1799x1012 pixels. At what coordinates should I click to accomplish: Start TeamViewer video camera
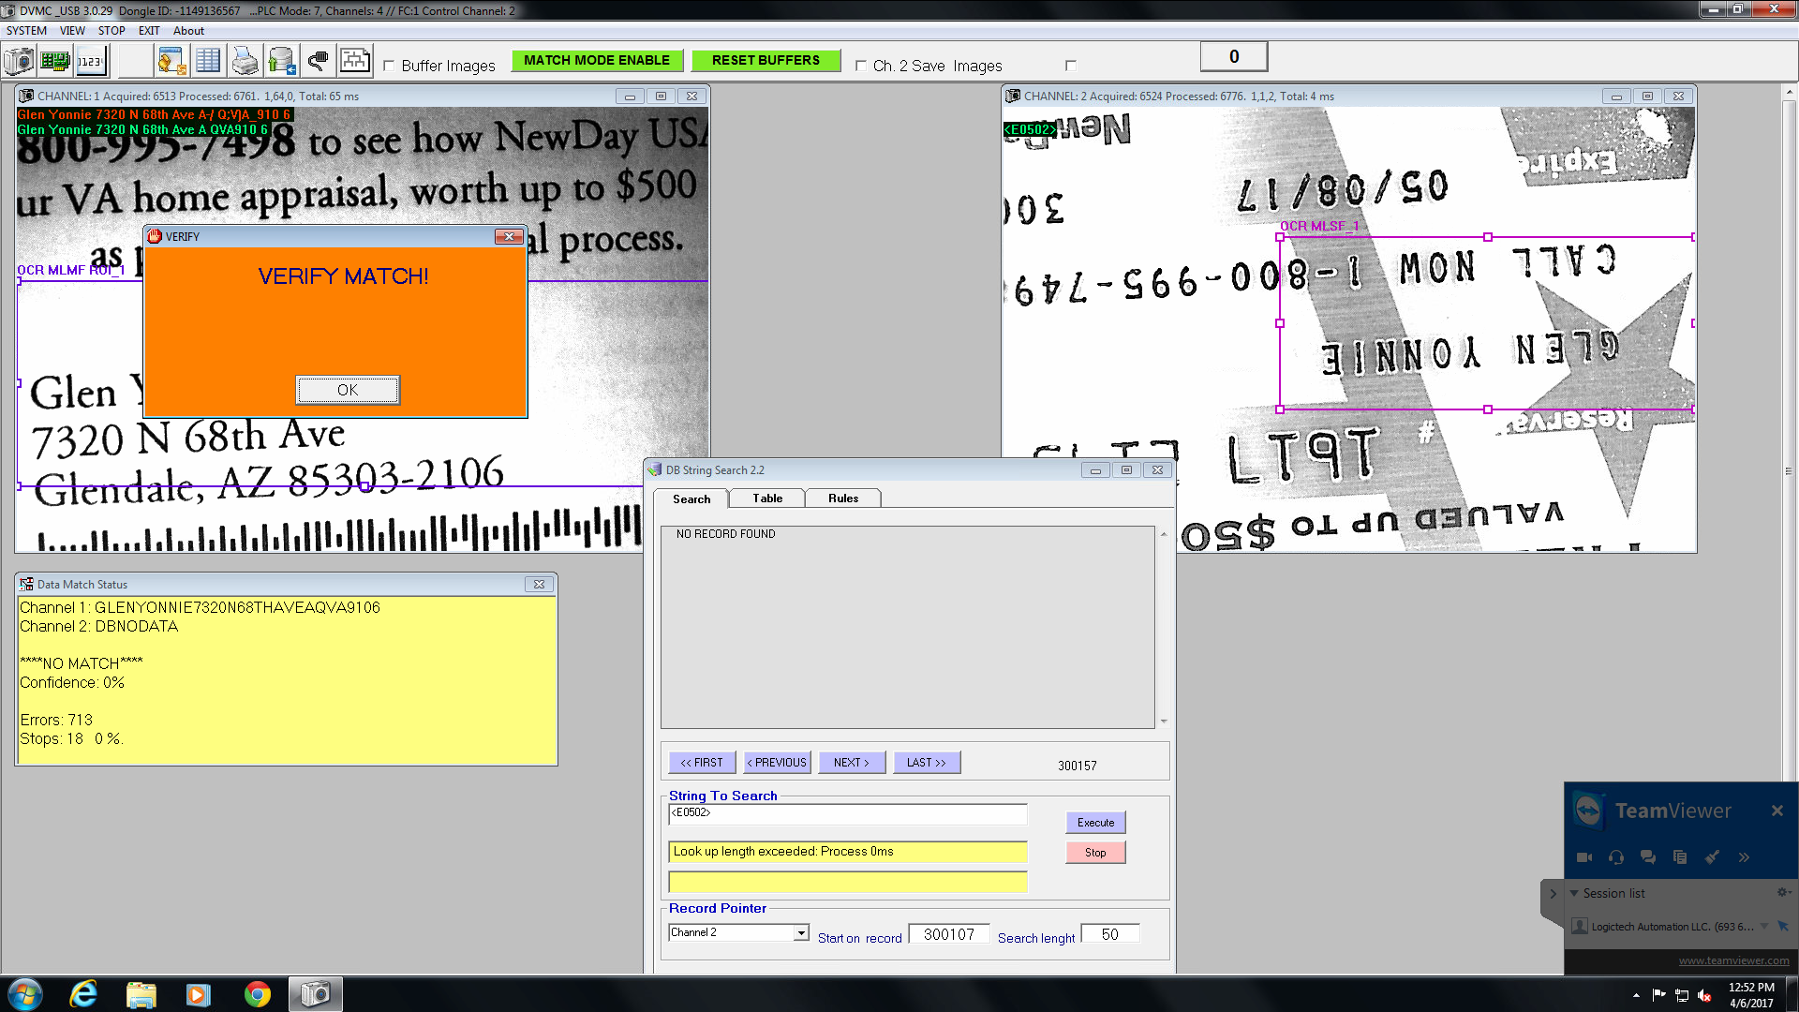coord(1584,856)
